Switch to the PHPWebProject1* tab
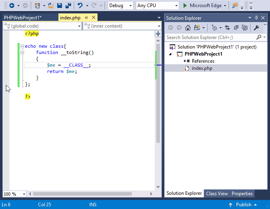The width and height of the screenshot is (270, 209). (22, 18)
